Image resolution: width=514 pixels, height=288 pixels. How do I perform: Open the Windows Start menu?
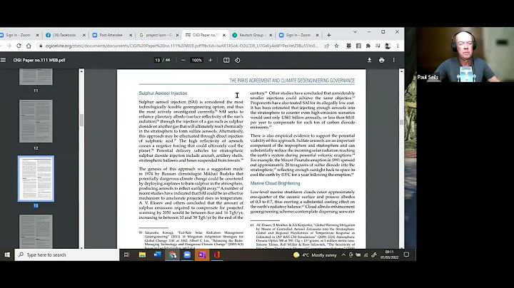7,254
